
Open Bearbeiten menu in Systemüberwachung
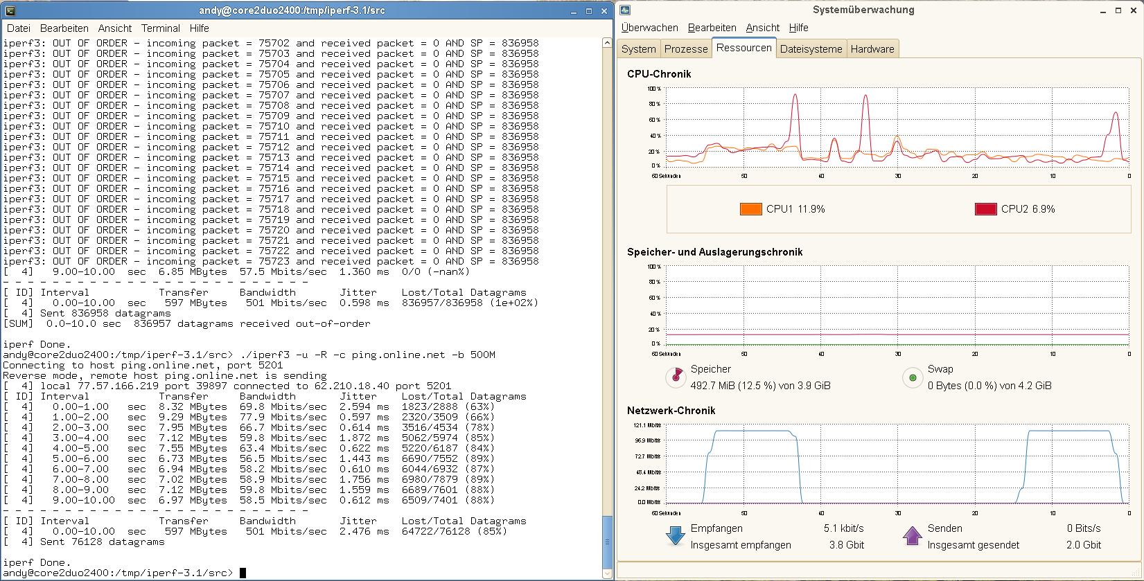click(x=712, y=28)
